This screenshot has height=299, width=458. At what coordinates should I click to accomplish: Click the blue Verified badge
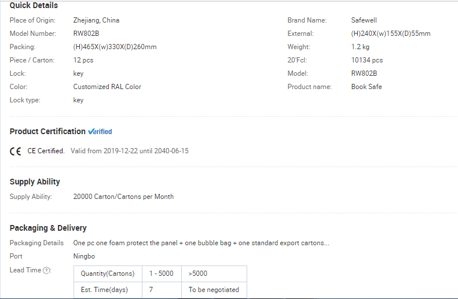[100, 131]
